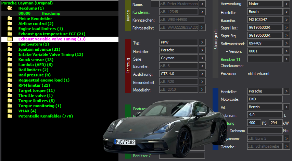Open the arrow button beside Fahrgestellnr. field

point(202,27)
